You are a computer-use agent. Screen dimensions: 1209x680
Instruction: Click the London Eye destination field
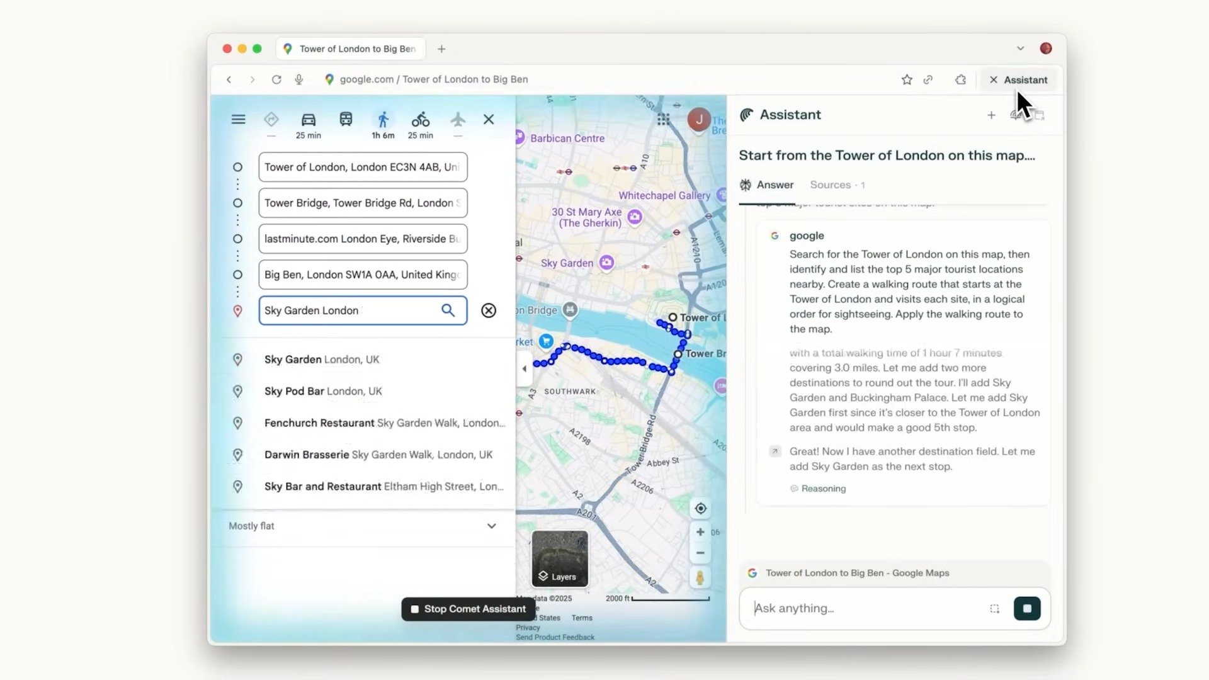[363, 239]
